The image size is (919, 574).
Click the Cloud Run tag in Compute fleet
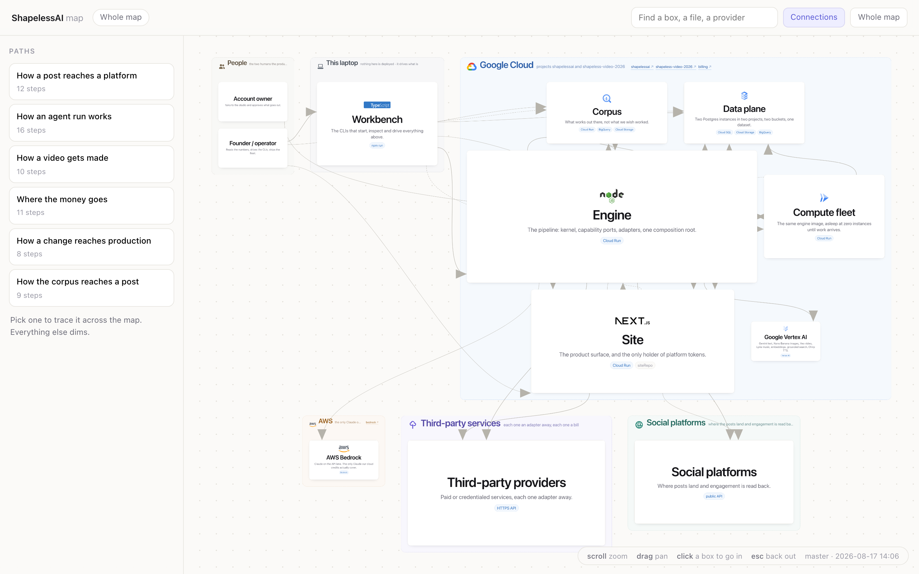click(x=824, y=239)
